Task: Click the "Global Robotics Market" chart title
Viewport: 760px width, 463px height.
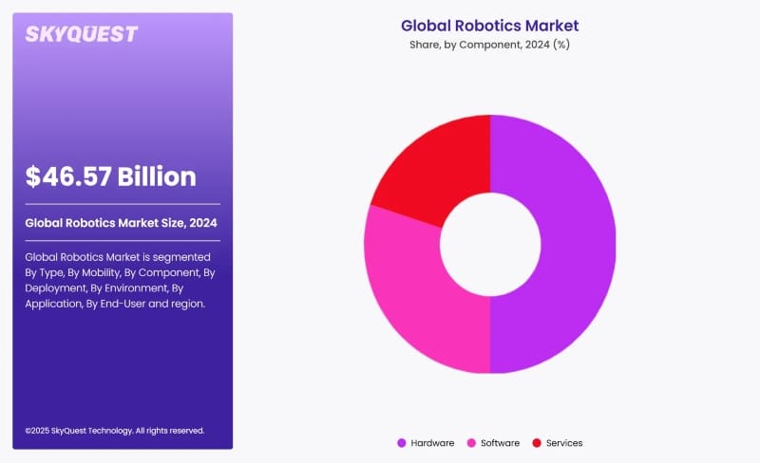Action: 489,26
